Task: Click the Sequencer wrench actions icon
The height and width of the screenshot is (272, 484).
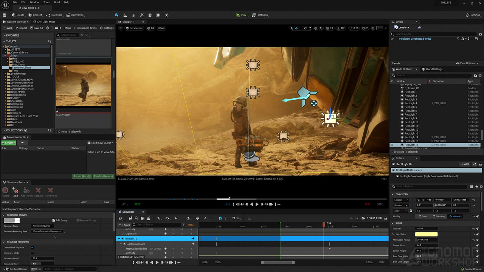Action: click(158, 218)
